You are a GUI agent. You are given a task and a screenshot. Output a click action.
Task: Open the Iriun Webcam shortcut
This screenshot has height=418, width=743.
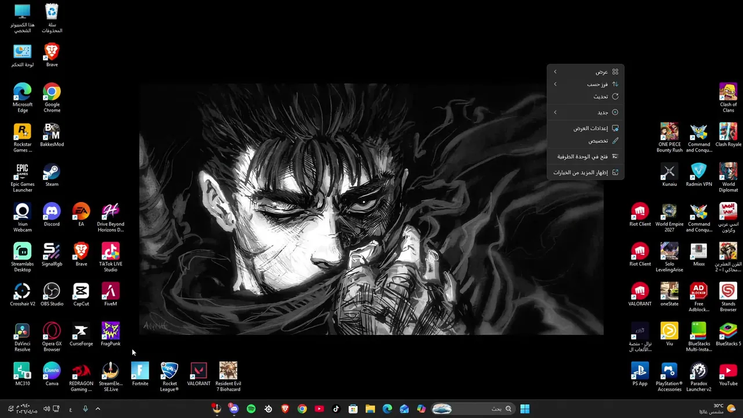(22, 218)
